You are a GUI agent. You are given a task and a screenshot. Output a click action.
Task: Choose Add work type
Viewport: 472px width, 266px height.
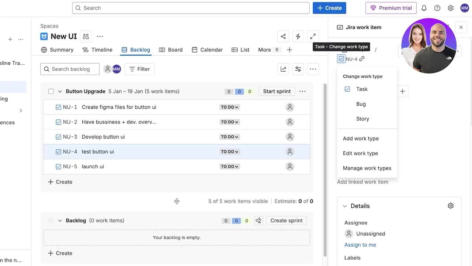tap(367, 139)
